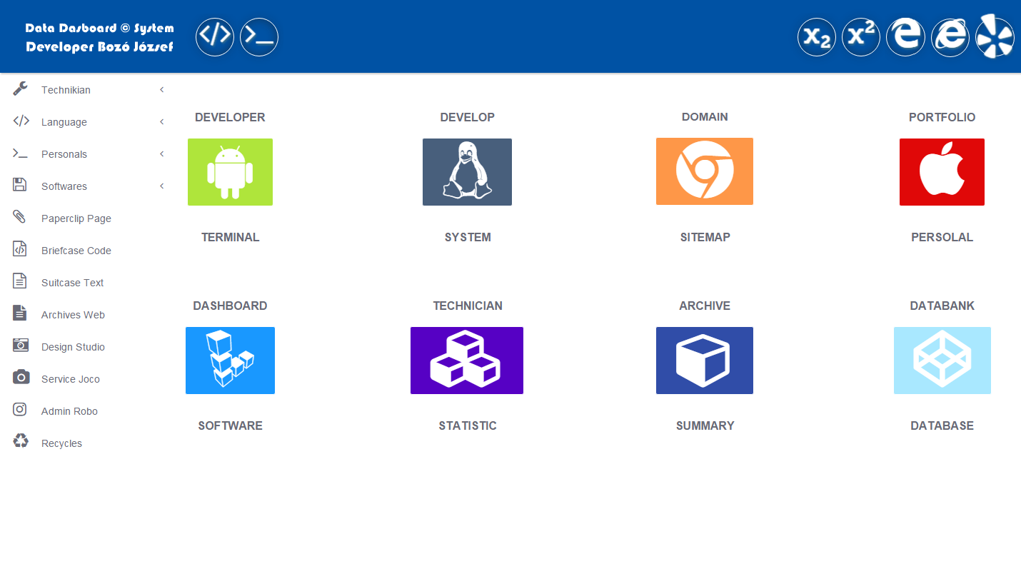Click the wrench icon beside Technikian
Image resolution: width=1021 pixels, height=564 pixels.
21,89
